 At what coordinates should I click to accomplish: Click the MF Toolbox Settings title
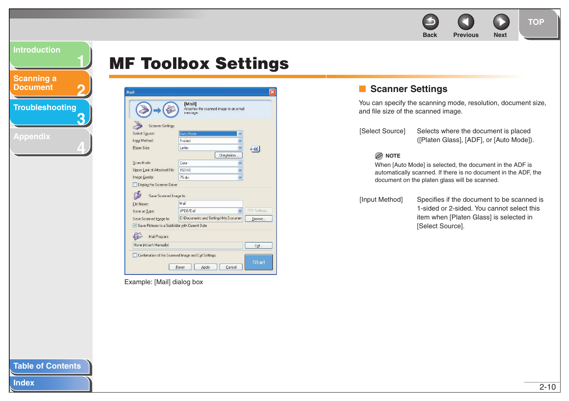pyautogui.click(x=199, y=64)
